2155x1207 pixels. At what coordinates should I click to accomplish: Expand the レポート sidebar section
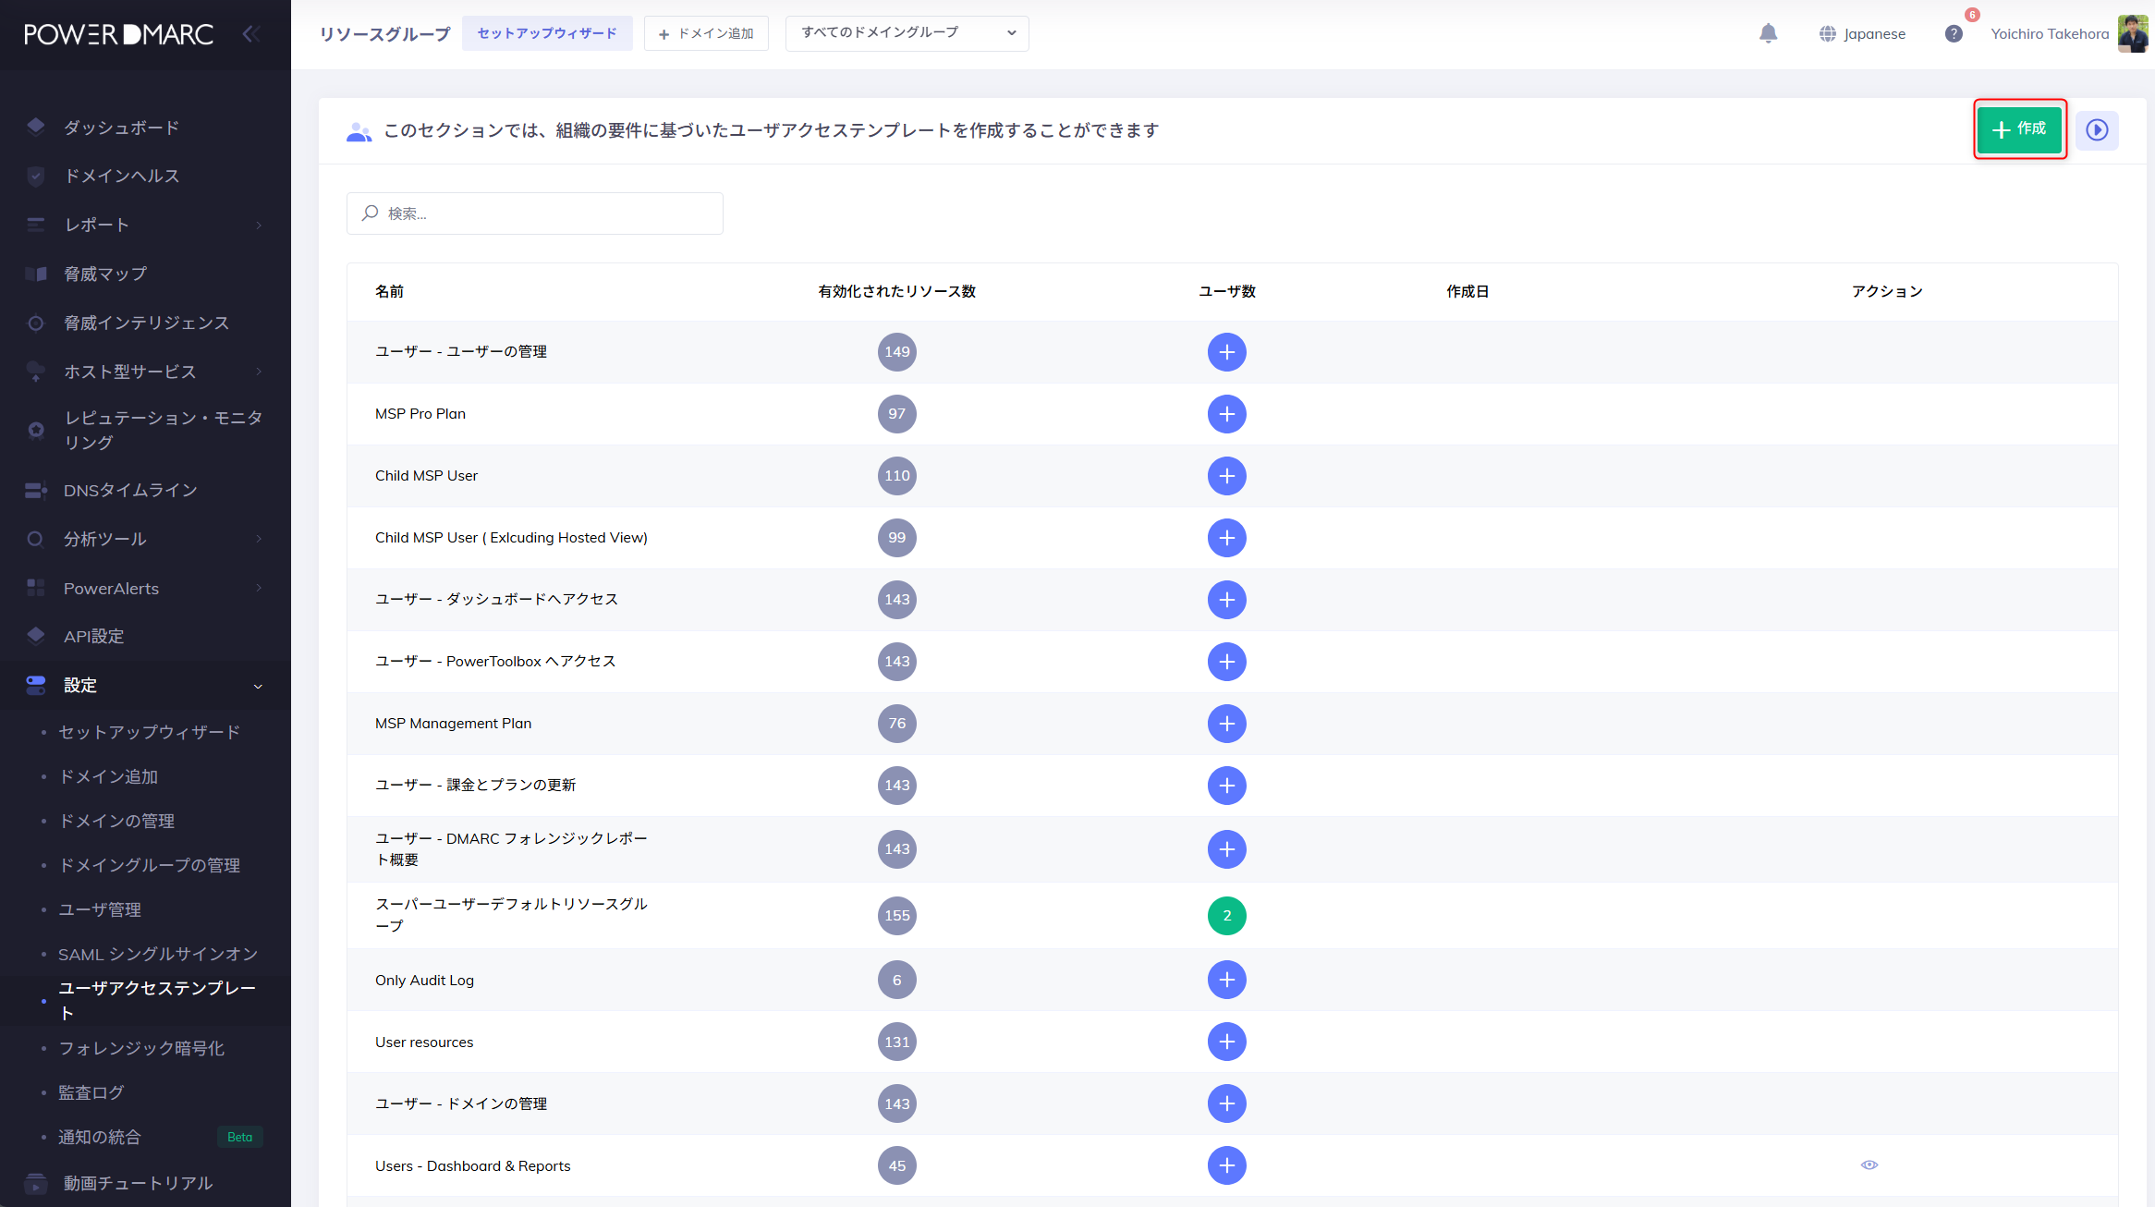(x=95, y=224)
